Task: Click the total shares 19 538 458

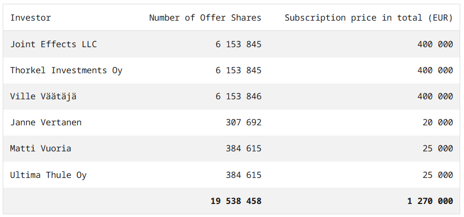Action: point(236,201)
